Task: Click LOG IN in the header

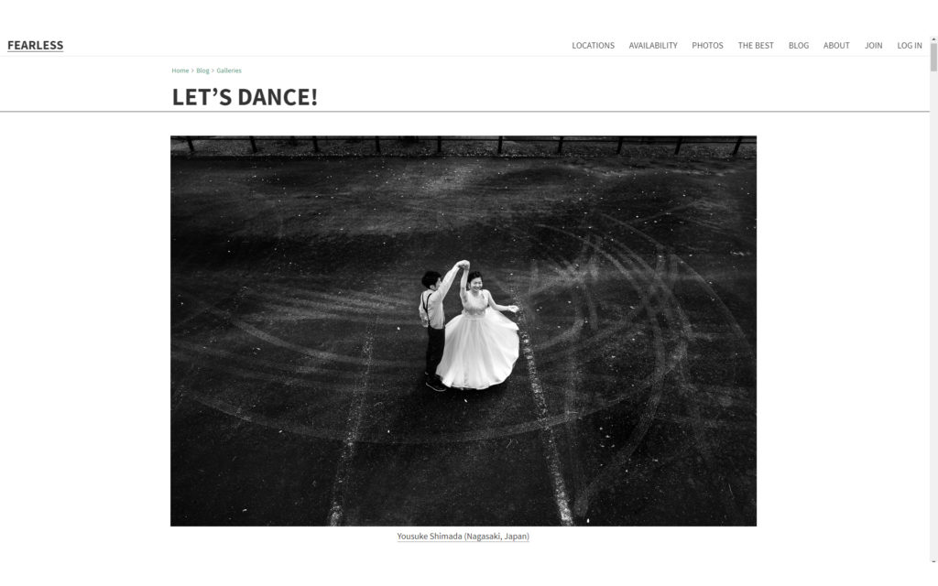Action: (x=910, y=46)
